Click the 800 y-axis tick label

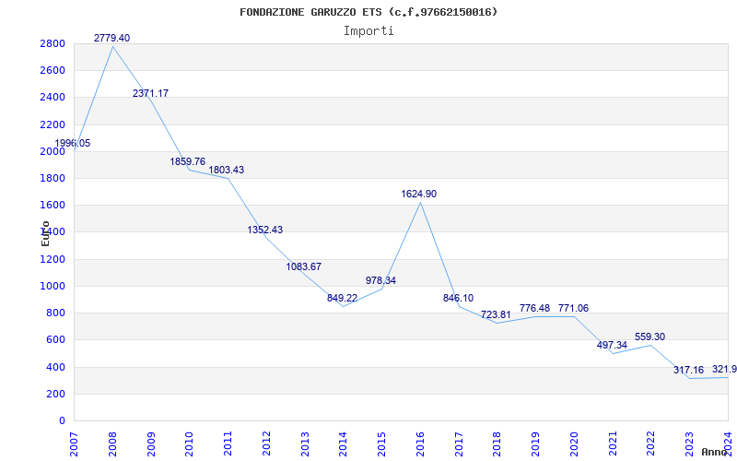(56, 313)
